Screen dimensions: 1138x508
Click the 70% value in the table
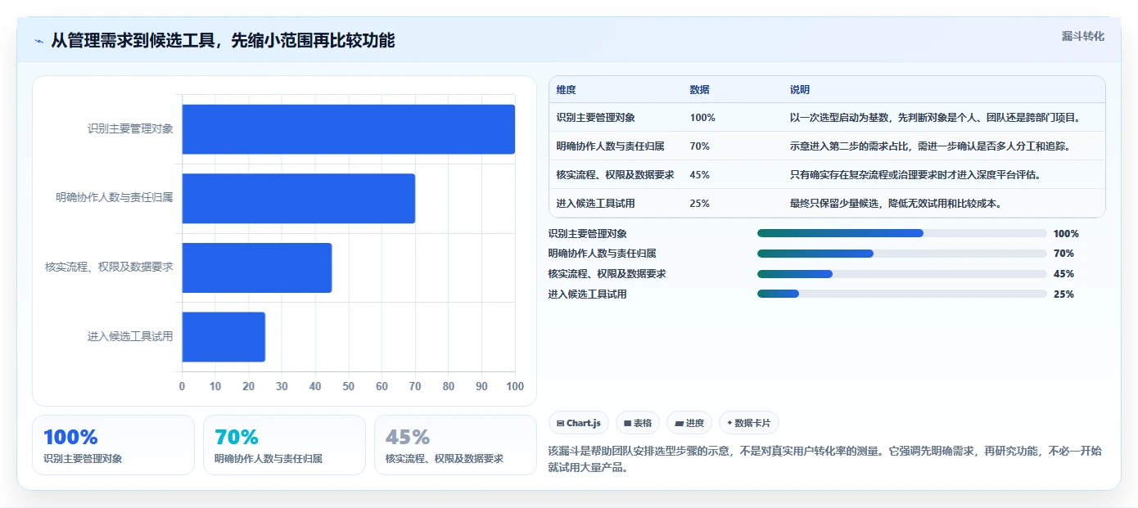pos(700,146)
